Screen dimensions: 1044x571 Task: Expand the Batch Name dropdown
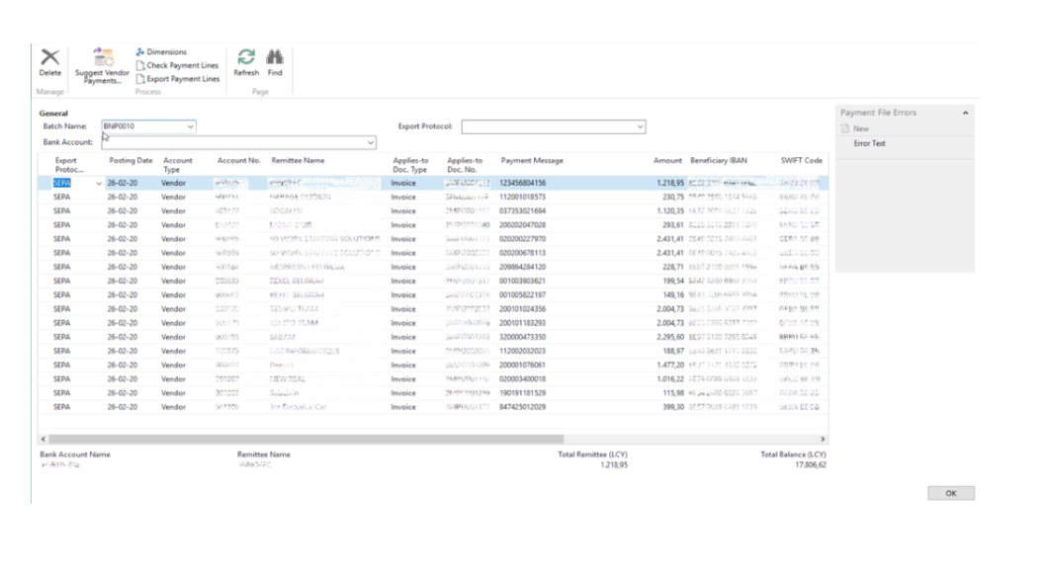point(190,126)
